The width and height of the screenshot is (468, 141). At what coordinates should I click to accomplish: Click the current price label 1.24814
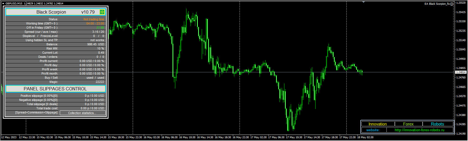[461, 72]
